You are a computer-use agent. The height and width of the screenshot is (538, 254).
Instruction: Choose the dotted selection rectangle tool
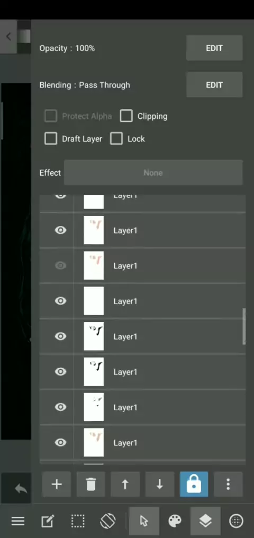point(78,521)
